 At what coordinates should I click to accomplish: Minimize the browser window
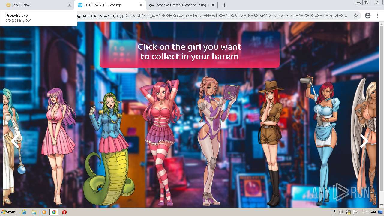pos(359,2)
